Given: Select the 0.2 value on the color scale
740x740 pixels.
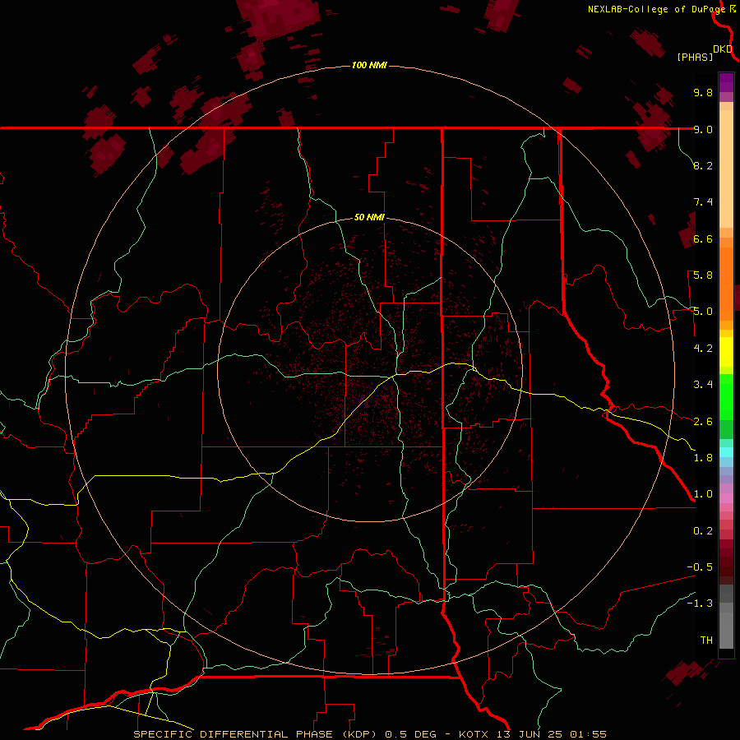Looking at the screenshot, I should coord(703,531).
